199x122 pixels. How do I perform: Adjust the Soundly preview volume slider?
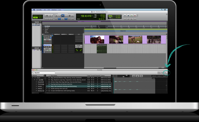click(x=123, y=76)
